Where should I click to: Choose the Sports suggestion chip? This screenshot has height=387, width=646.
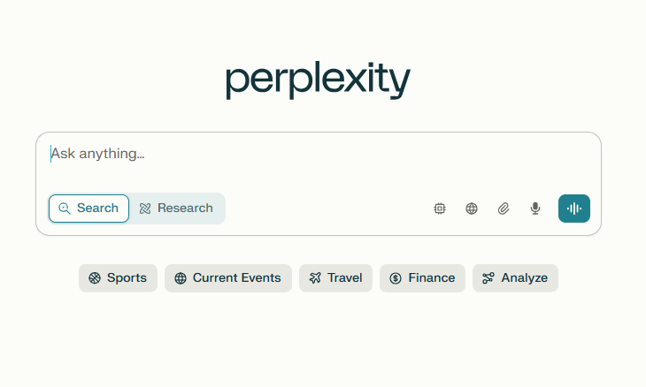click(x=119, y=278)
